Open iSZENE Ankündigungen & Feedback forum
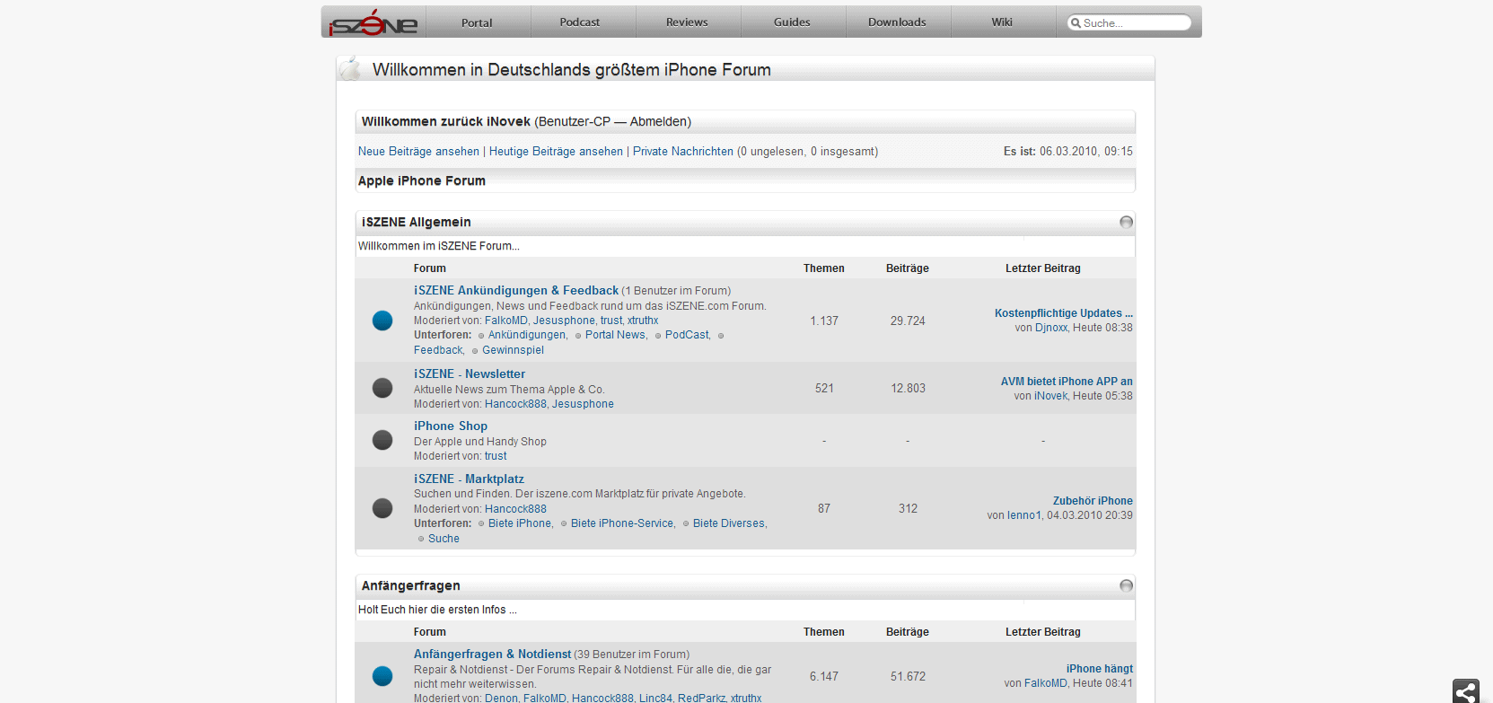 click(x=516, y=290)
